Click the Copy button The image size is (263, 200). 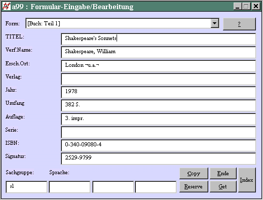click(194, 173)
